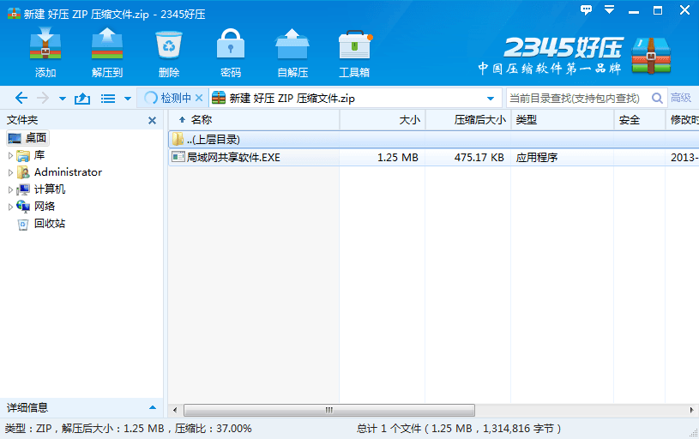
Task: Select Administrator folder in tree
Action: coord(69,172)
